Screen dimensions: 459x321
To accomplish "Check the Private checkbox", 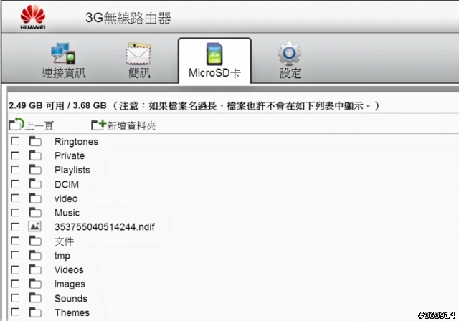I will click(15, 155).
